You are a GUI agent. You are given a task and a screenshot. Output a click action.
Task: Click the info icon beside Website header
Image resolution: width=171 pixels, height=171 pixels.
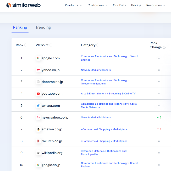point(51,45)
